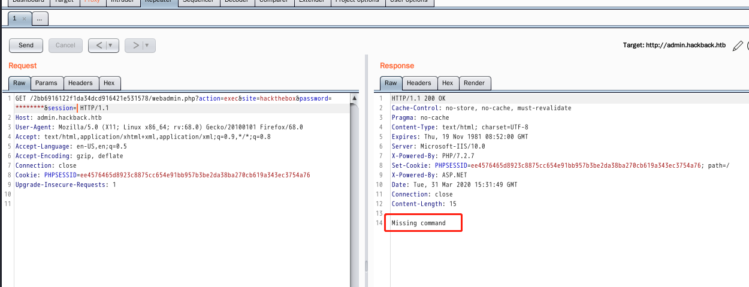Viewport: 749px width, 287px height.
Task: Switch the Response view to the Raw tab
Action: [391, 83]
